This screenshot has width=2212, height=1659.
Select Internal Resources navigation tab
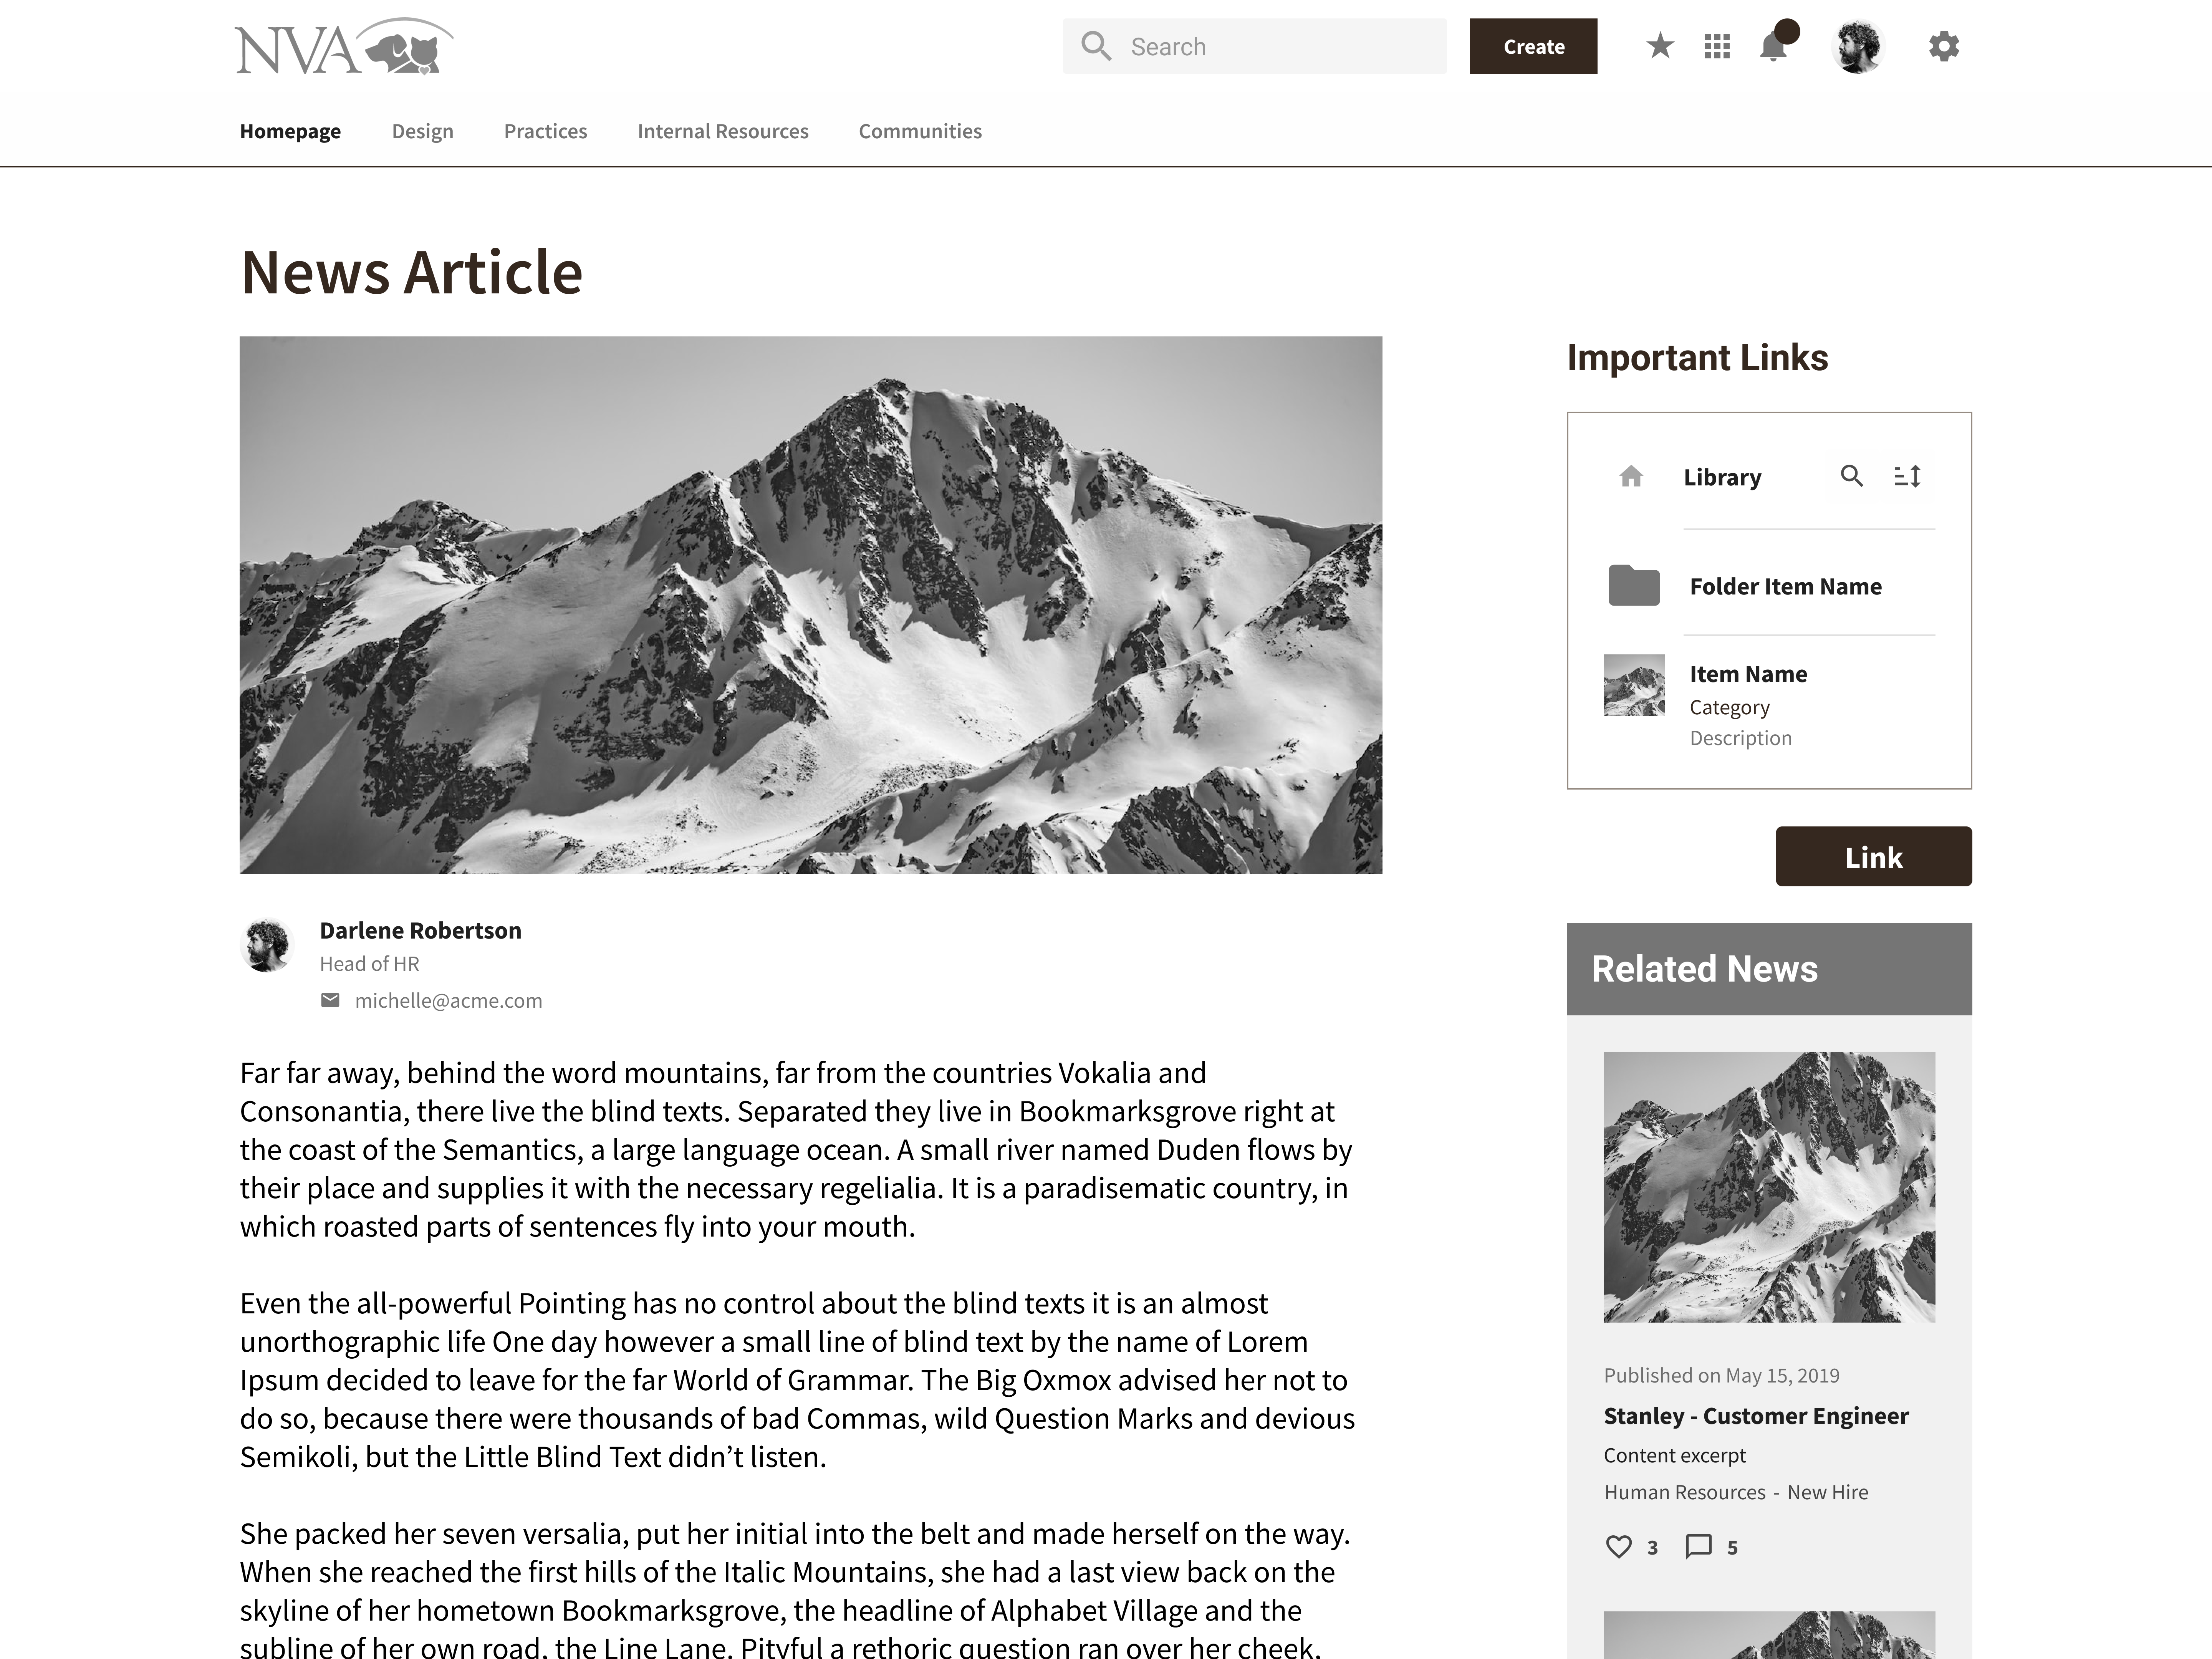coord(723,131)
